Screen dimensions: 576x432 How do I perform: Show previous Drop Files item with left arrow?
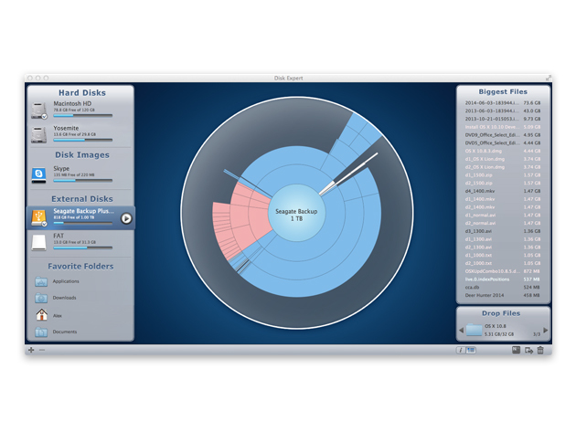point(462,331)
